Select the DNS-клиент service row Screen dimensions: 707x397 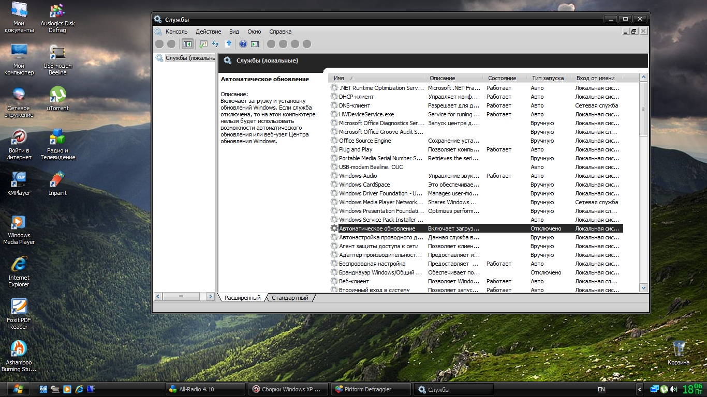click(x=476, y=105)
